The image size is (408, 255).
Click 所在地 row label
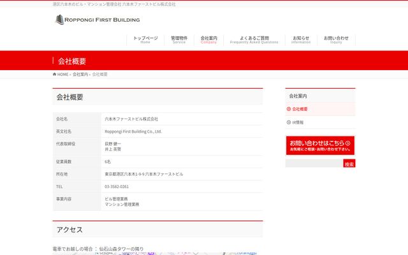(x=62, y=174)
